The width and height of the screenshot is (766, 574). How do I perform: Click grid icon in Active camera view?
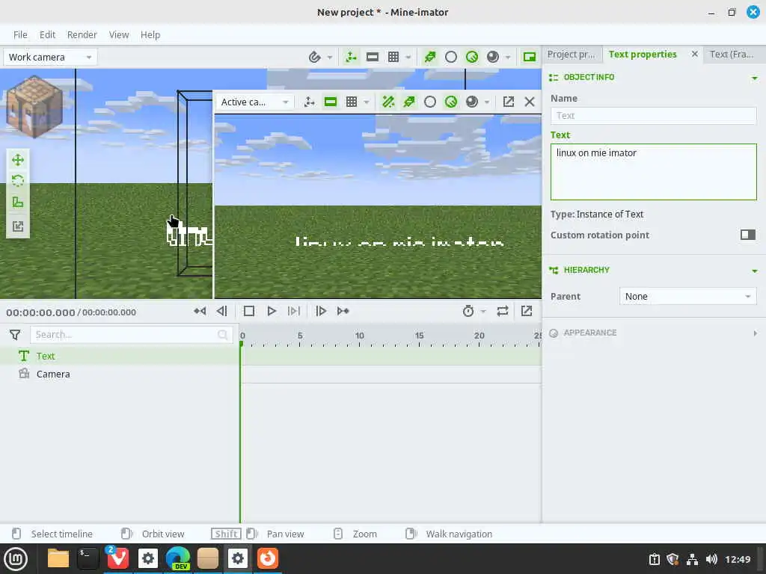coord(352,102)
